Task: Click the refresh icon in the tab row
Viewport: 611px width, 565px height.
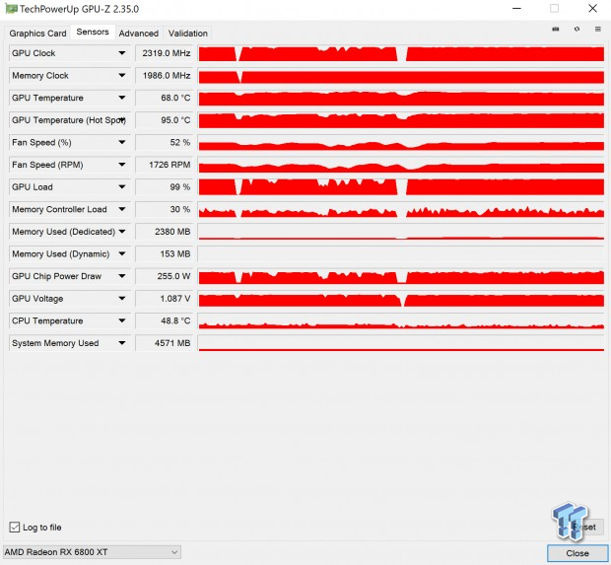Action: point(577,29)
